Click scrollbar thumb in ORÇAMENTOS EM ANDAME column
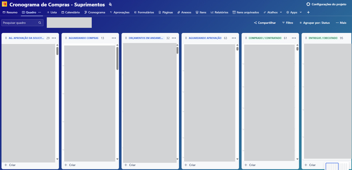Screen dimensions: 352x170 coord(177,50)
